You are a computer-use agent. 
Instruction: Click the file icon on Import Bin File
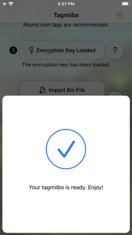pyautogui.click(x=42, y=90)
